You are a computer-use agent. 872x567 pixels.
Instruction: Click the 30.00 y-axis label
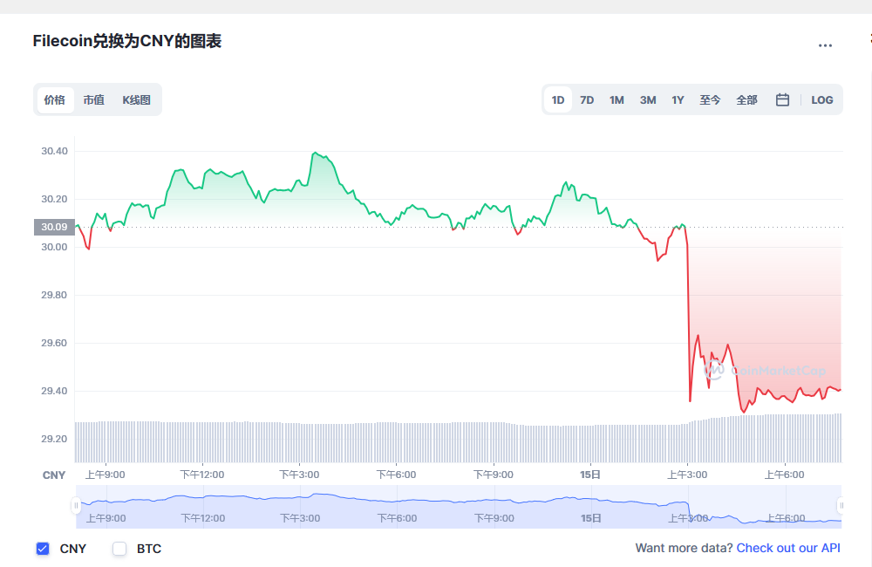point(54,247)
